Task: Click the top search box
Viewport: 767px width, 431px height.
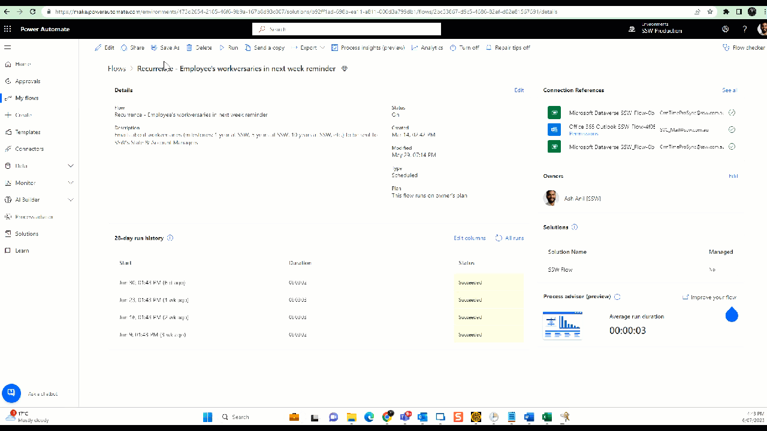Action: click(x=346, y=29)
